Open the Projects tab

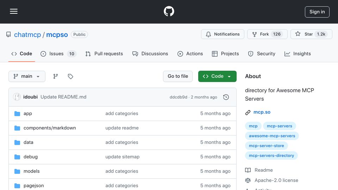click(x=225, y=53)
